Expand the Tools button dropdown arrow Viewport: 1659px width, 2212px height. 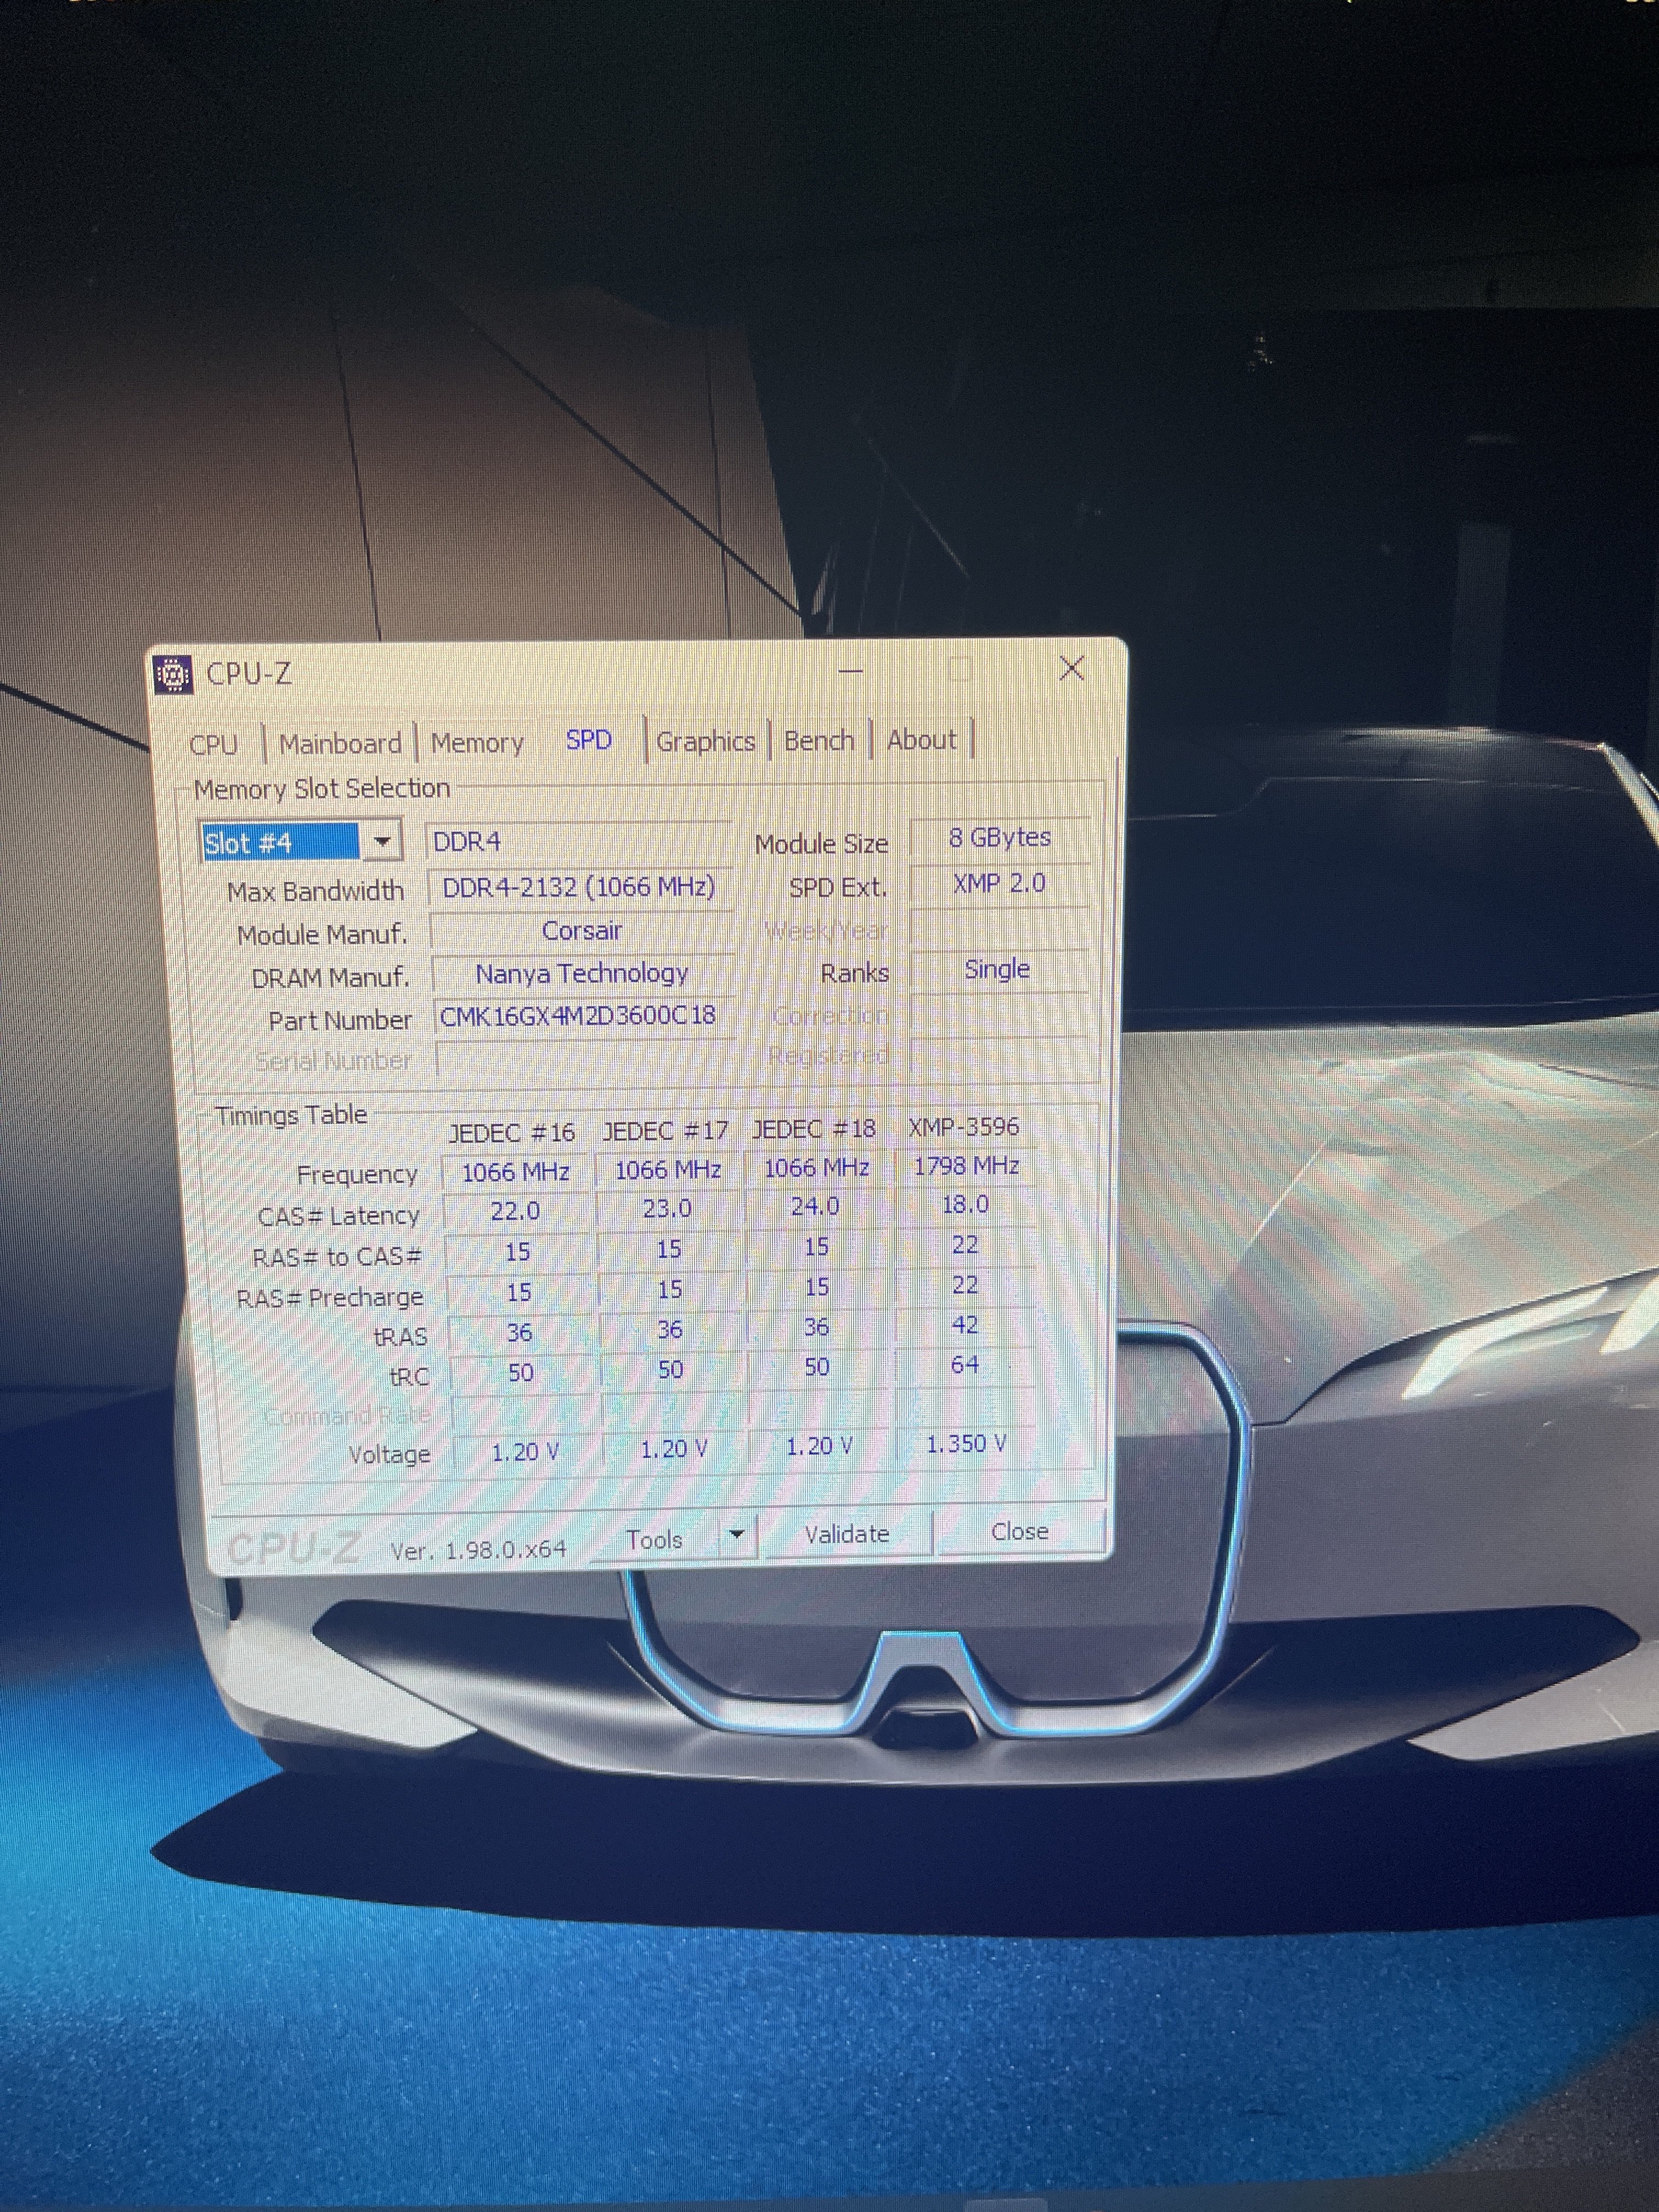coord(737,1534)
